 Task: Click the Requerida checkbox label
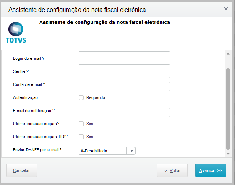pyautogui.click(x=96, y=97)
